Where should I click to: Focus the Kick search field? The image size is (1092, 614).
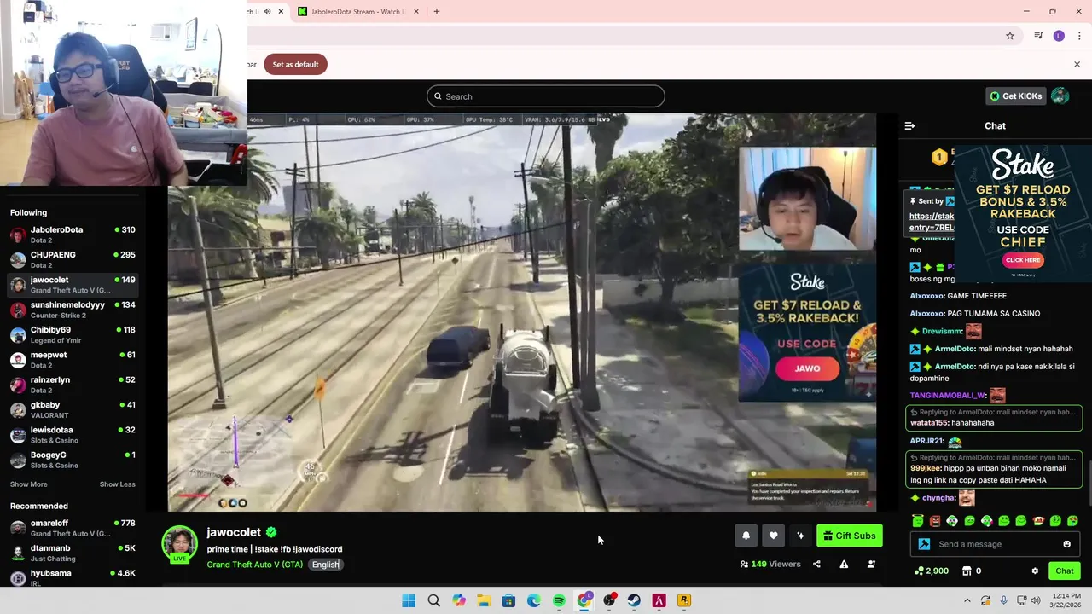(546, 96)
